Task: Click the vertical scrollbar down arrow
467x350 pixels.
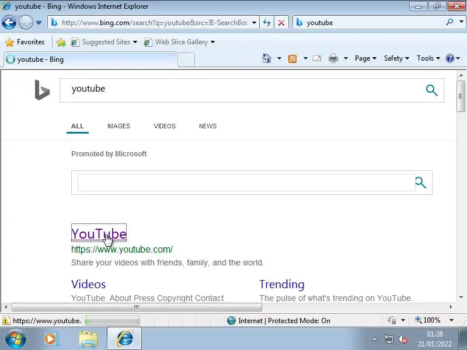Action: pyautogui.click(x=461, y=297)
